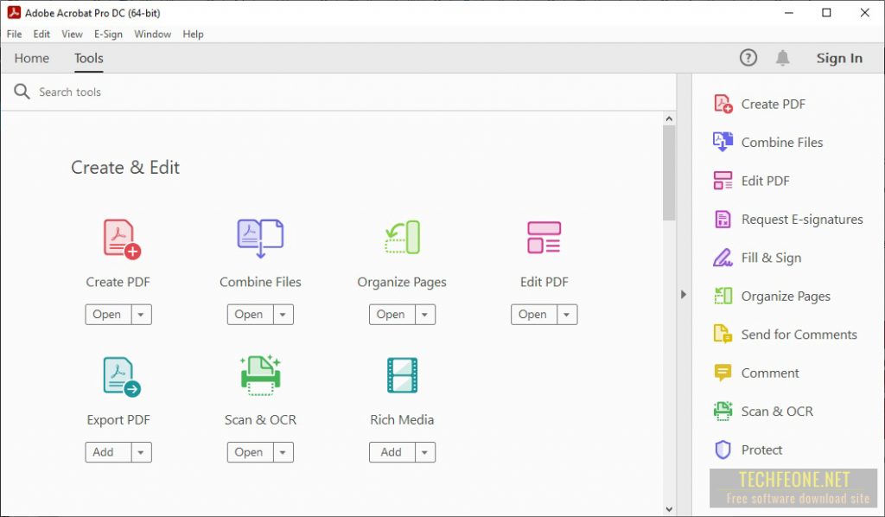
Task: Click Open button under Edit PDF
Action: (534, 315)
